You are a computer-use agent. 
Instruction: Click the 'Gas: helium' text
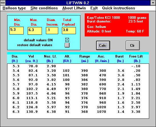pos(96,27)
